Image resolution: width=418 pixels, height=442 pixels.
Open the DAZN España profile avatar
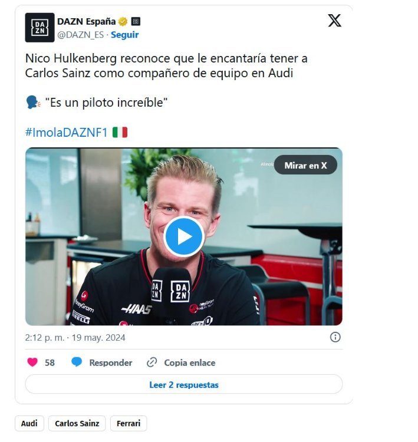(40, 27)
